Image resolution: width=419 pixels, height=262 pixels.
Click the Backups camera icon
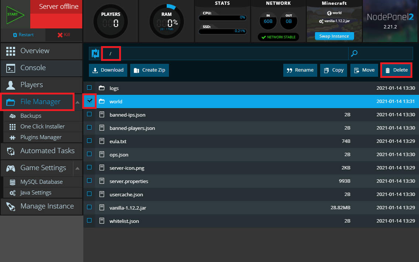pyautogui.click(x=12, y=116)
